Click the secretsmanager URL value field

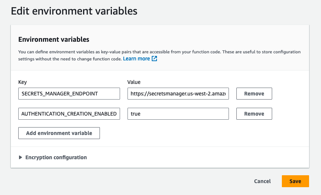pos(178,94)
